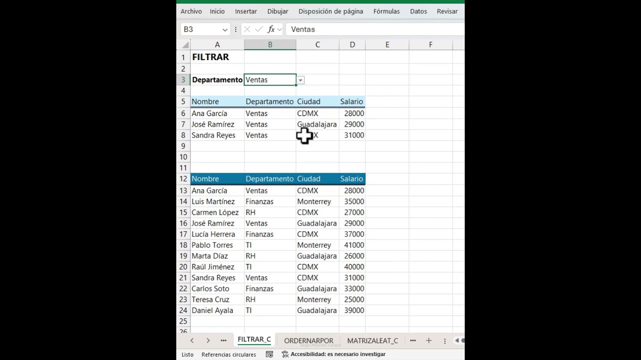
Task: Select column E header
Action: [387, 45]
